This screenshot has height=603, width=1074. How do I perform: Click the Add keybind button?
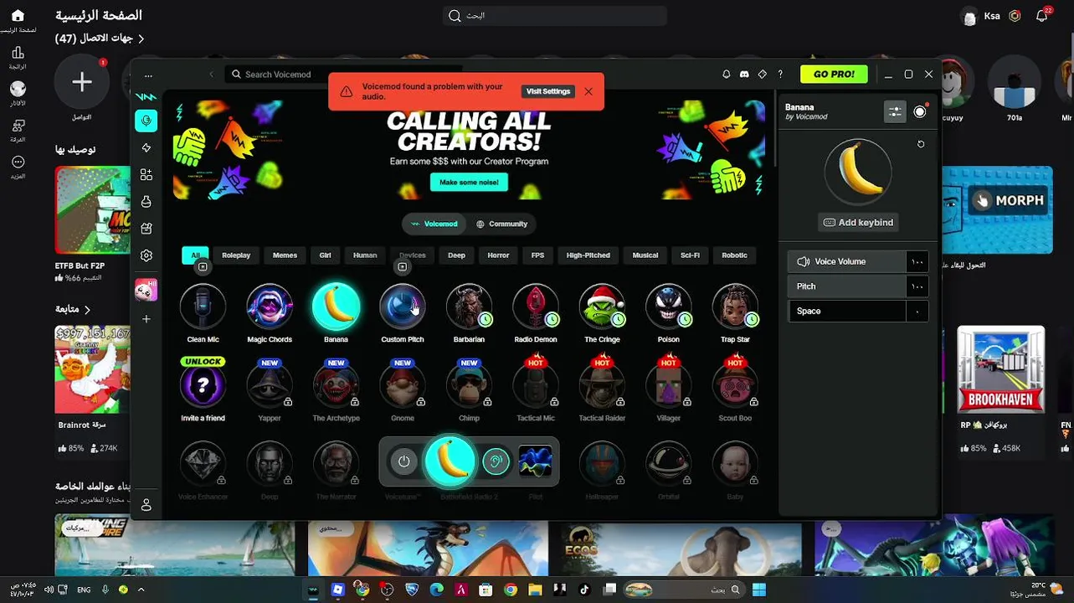coord(858,223)
